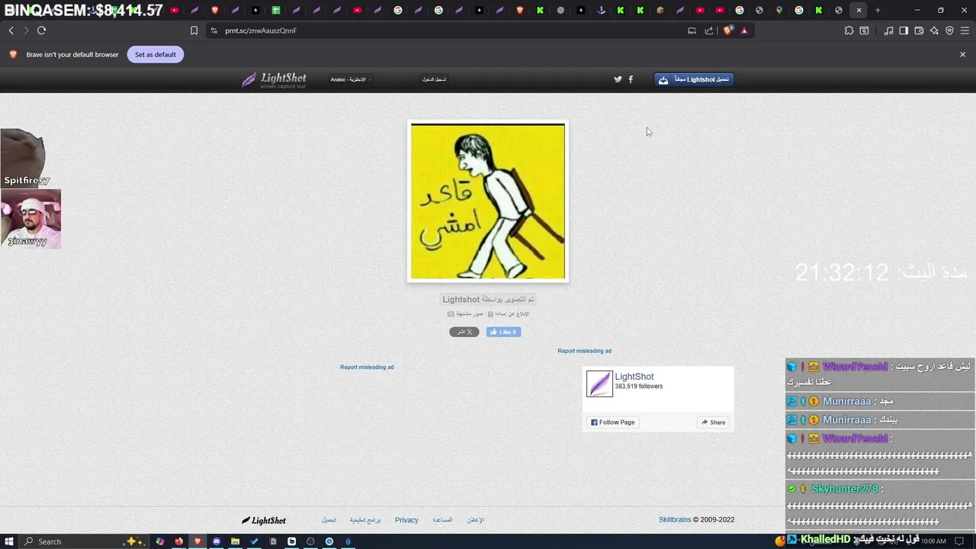The height and width of the screenshot is (549, 976).
Task: Click the LightShot Facebook page avatar
Action: pyautogui.click(x=599, y=384)
